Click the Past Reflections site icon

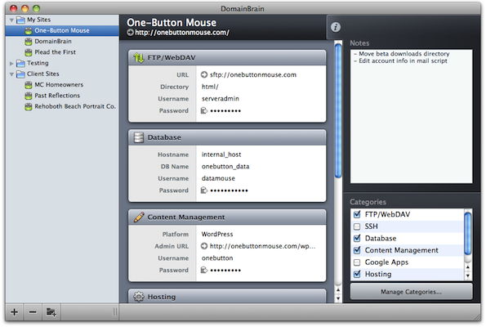pos(29,96)
